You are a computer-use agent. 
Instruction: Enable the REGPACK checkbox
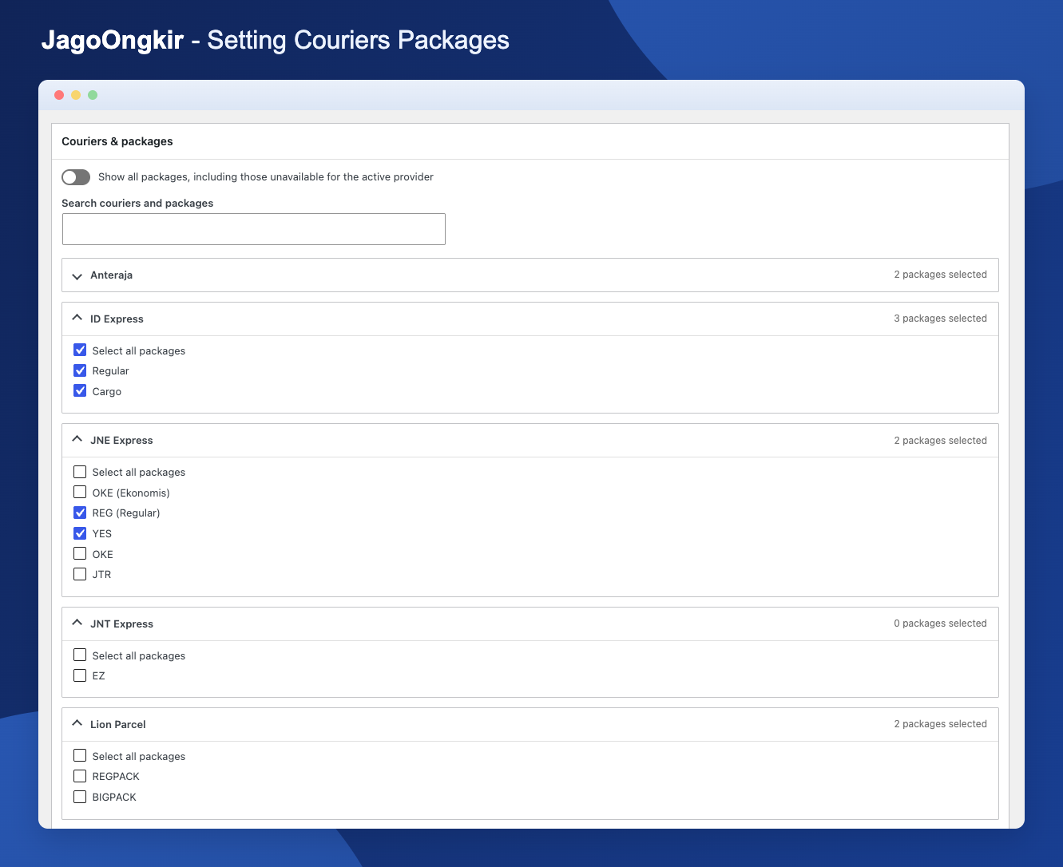pyautogui.click(x=80, y=776)
